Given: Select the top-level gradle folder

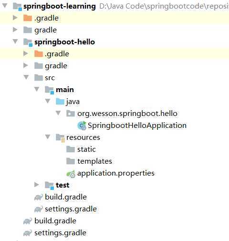Looking at the screenshot, I should 40,30.
